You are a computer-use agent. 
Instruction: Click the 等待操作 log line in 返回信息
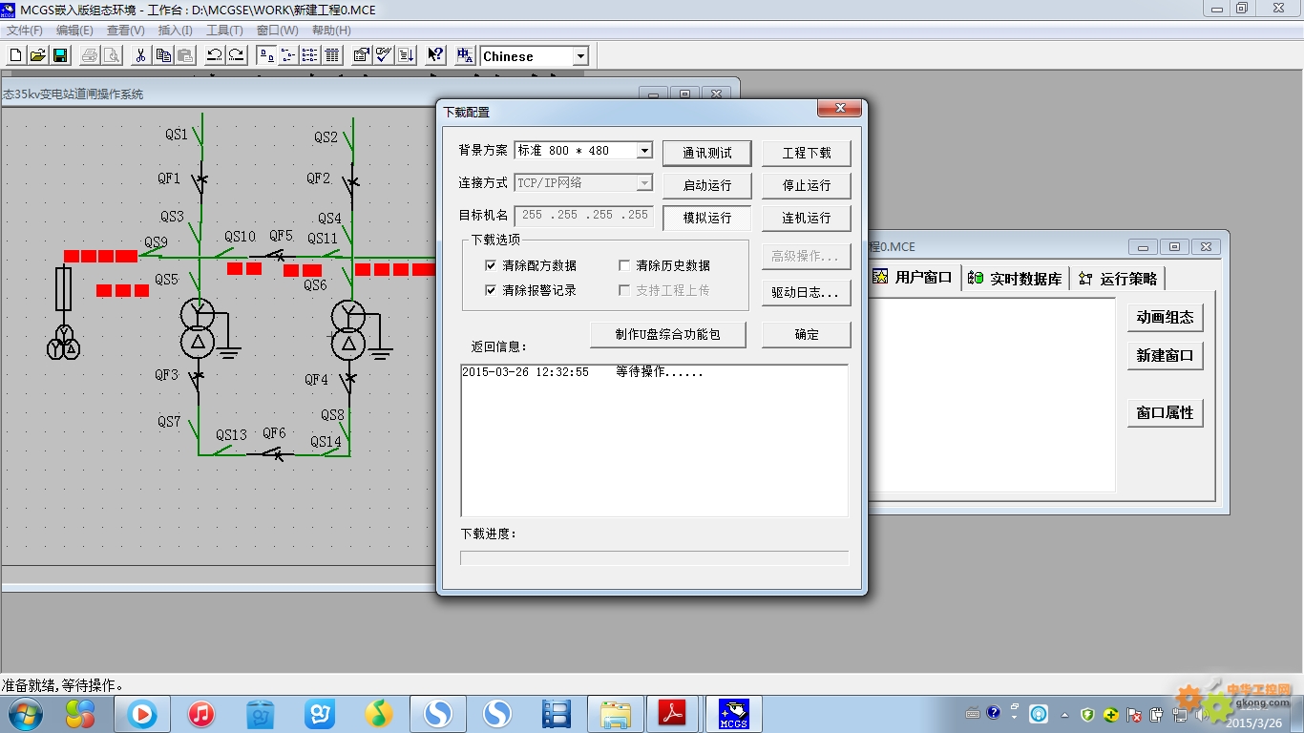[582, 372]
